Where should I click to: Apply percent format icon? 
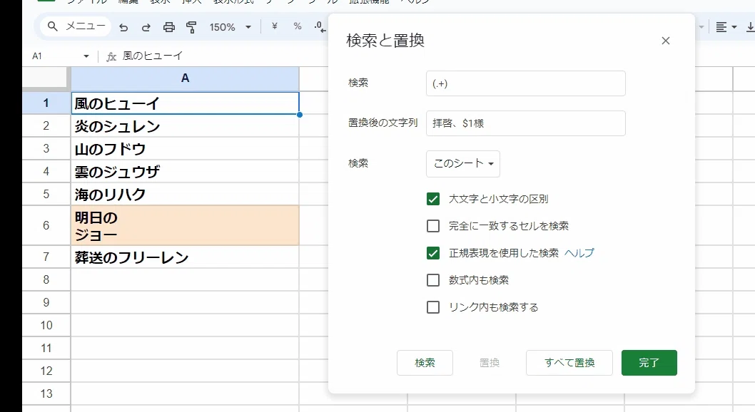298,26
